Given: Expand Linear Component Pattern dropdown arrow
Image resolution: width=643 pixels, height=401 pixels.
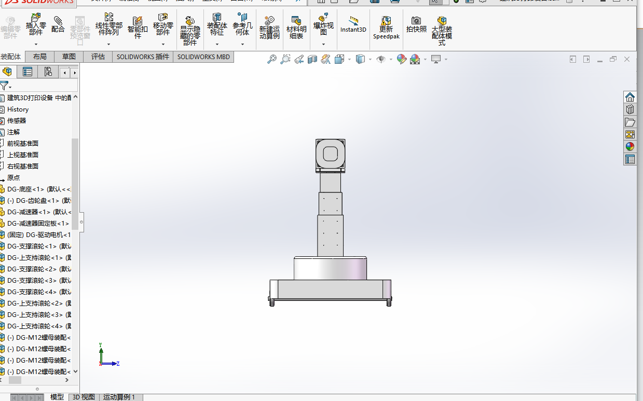Looking at the screenshot, I should 108,44.
